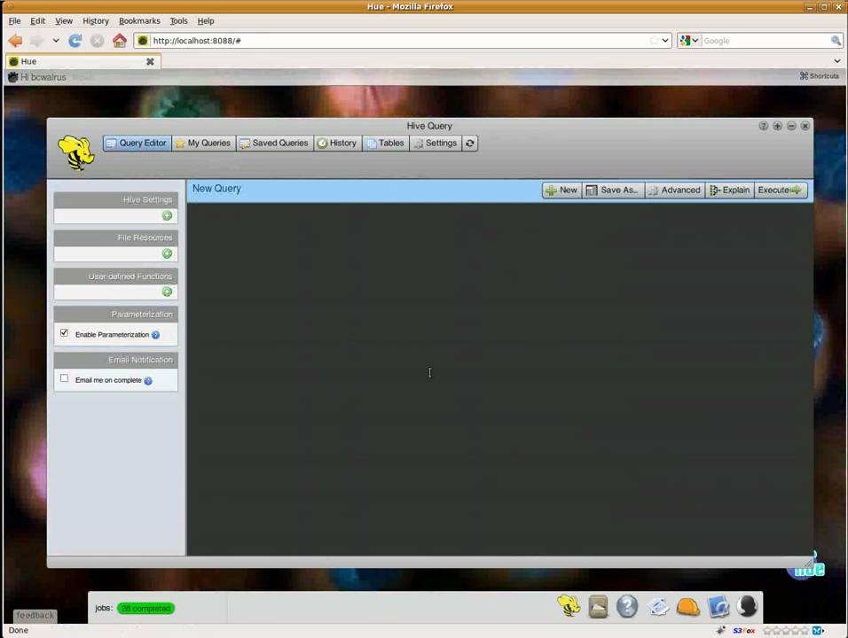Go to Firefox home page
Screen dimensions: 848x638
pos(120,41)
